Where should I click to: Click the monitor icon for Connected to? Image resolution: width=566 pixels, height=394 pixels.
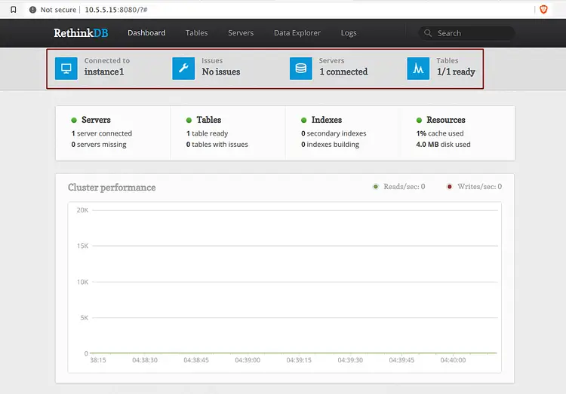tap(66, 68)
